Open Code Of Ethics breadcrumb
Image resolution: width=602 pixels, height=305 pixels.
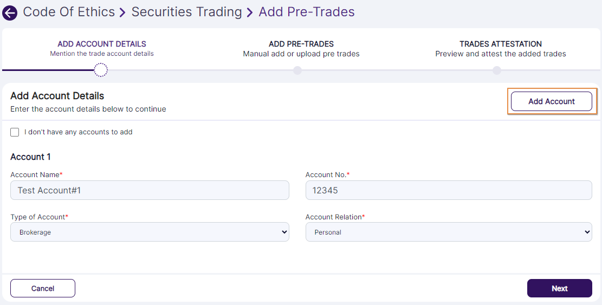tap(69, 12)
